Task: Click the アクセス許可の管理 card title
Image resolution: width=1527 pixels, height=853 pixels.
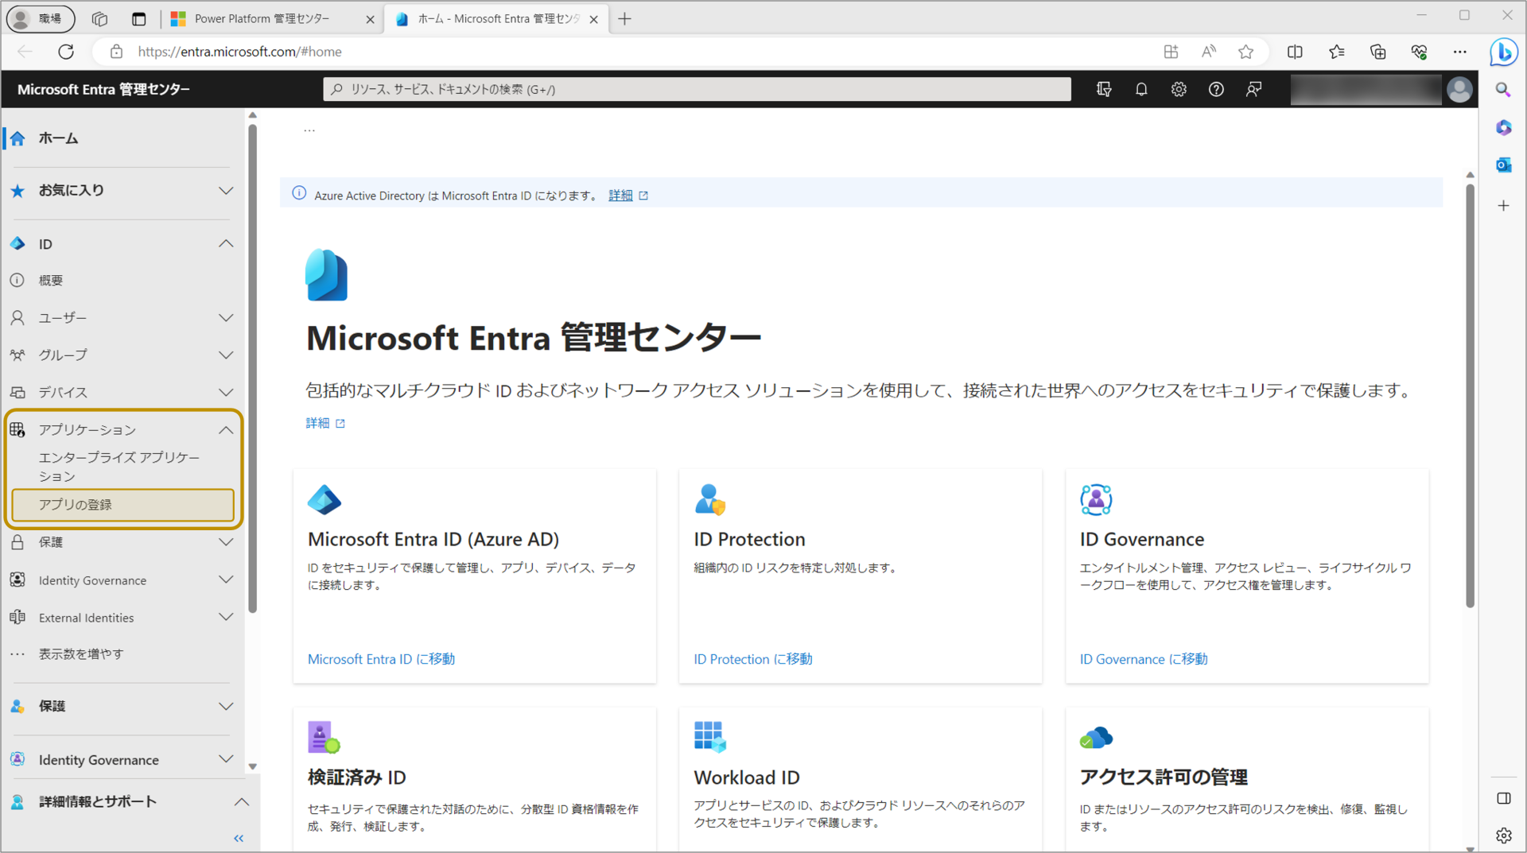Action: click(x=1163, y=777)
